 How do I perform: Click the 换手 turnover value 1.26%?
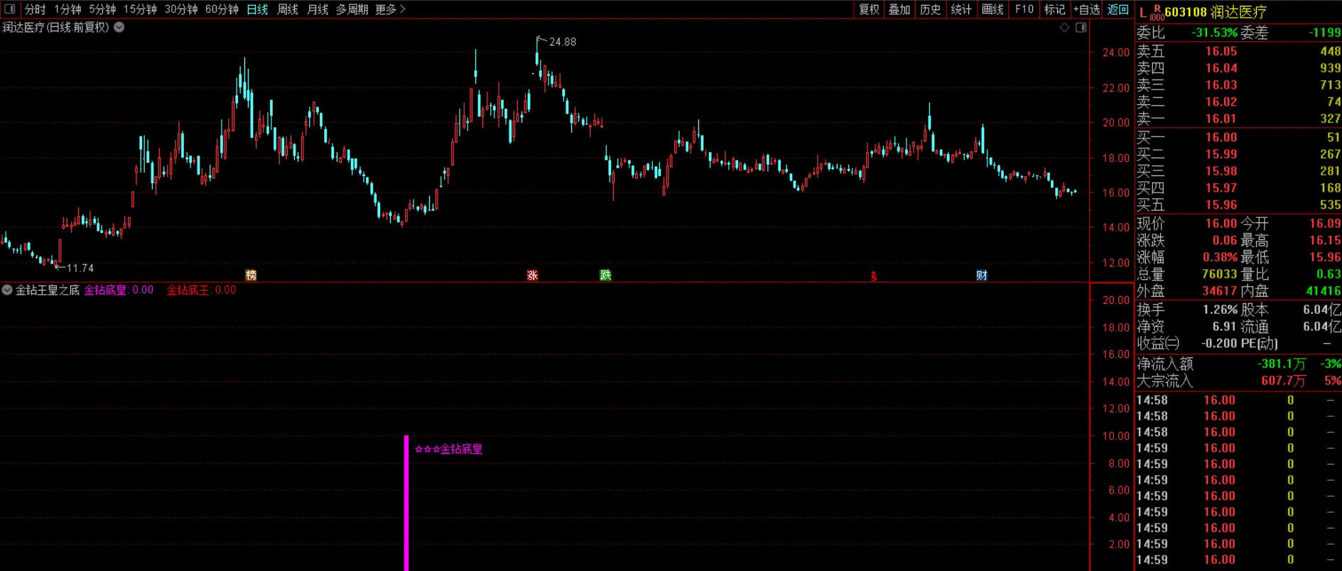coord(1220,310)
